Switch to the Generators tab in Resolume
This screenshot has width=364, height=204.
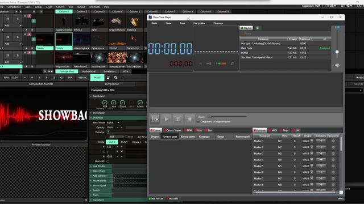(110, 71)
